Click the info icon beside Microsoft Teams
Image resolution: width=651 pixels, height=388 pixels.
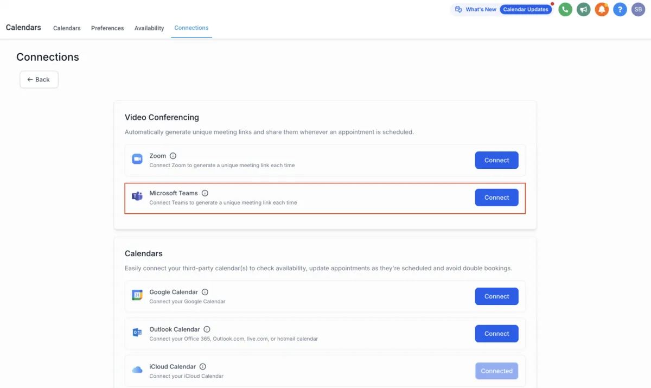(x=205, y=193)
